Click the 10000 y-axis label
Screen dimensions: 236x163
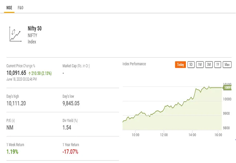point(227,99)
